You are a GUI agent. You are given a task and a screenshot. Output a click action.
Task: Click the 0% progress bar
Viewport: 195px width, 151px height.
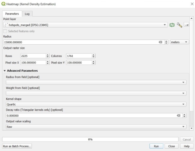point(90,139)
